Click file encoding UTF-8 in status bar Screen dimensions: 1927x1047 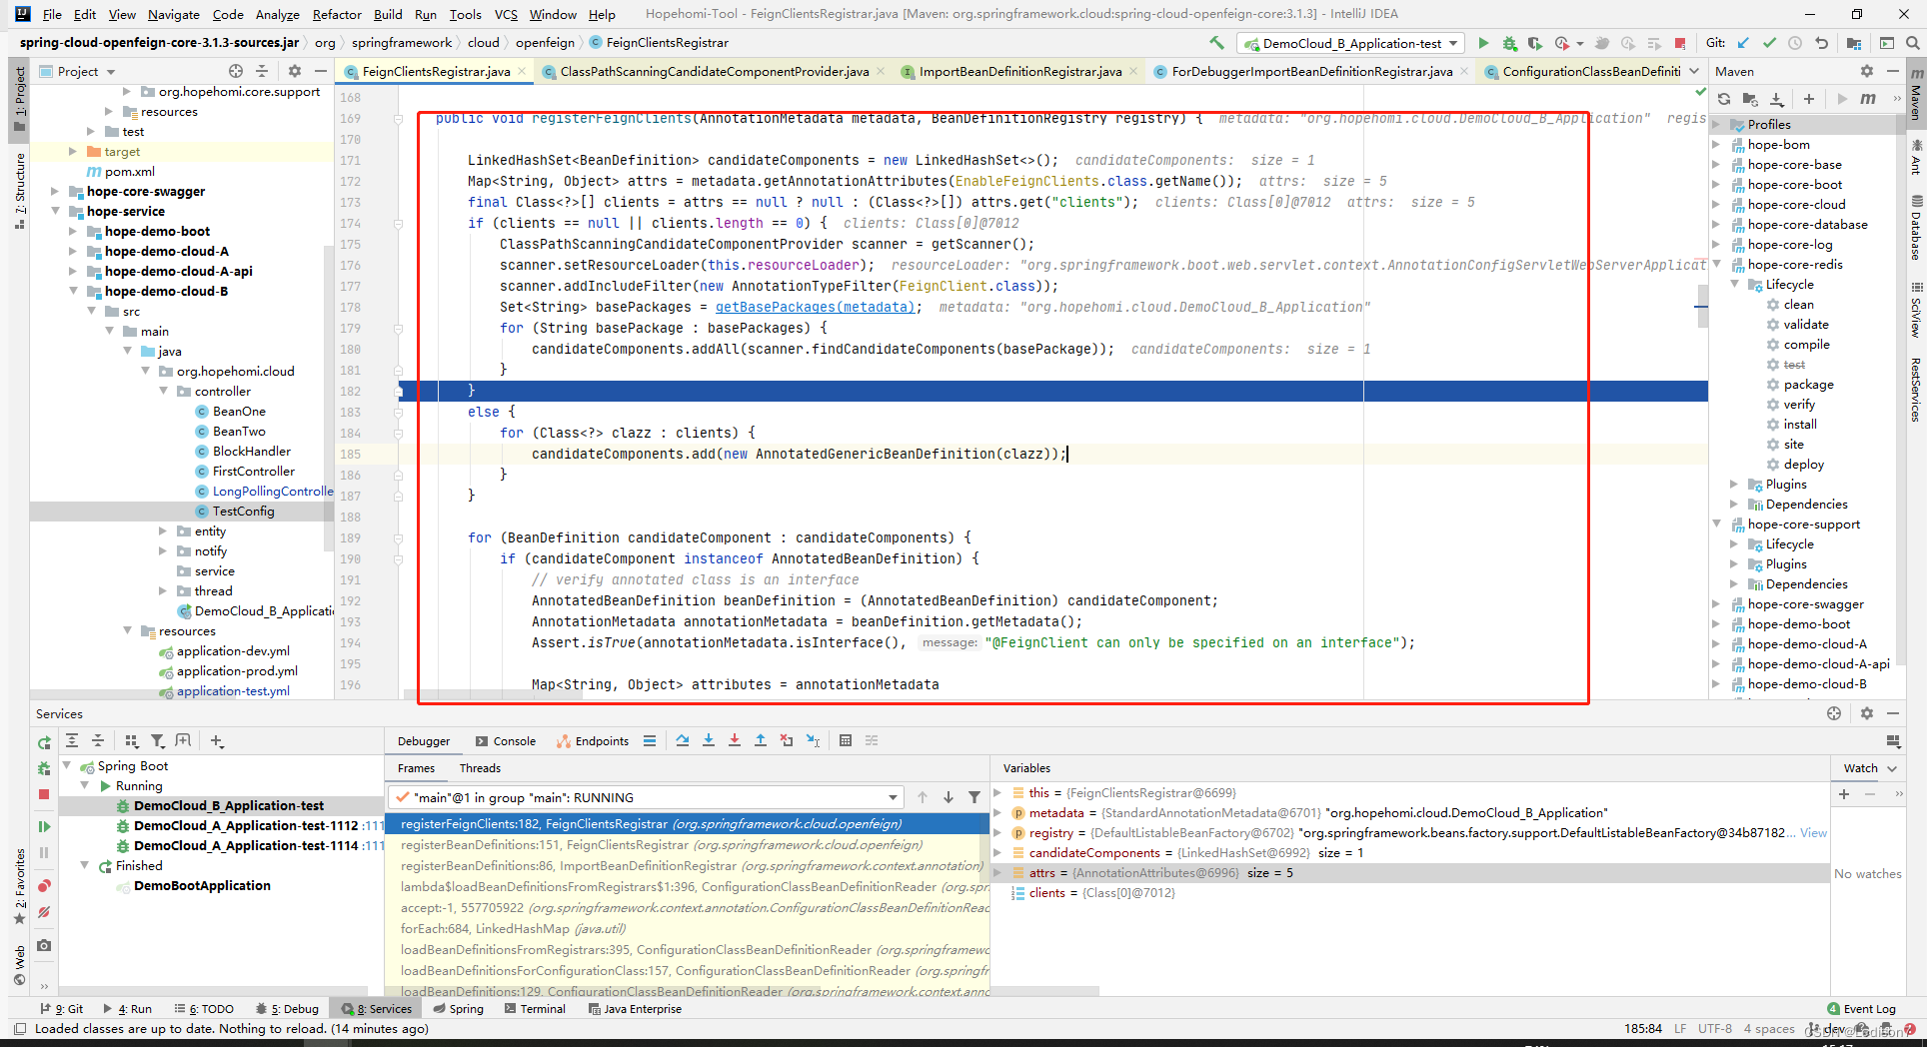[1715, 1028]
